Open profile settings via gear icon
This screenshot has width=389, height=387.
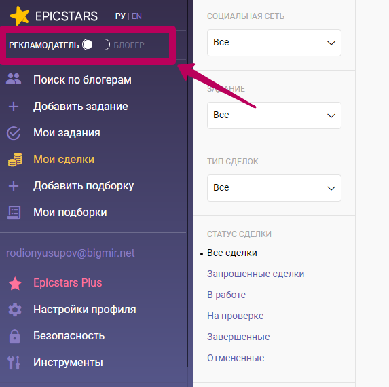click(x=15, y=310)
